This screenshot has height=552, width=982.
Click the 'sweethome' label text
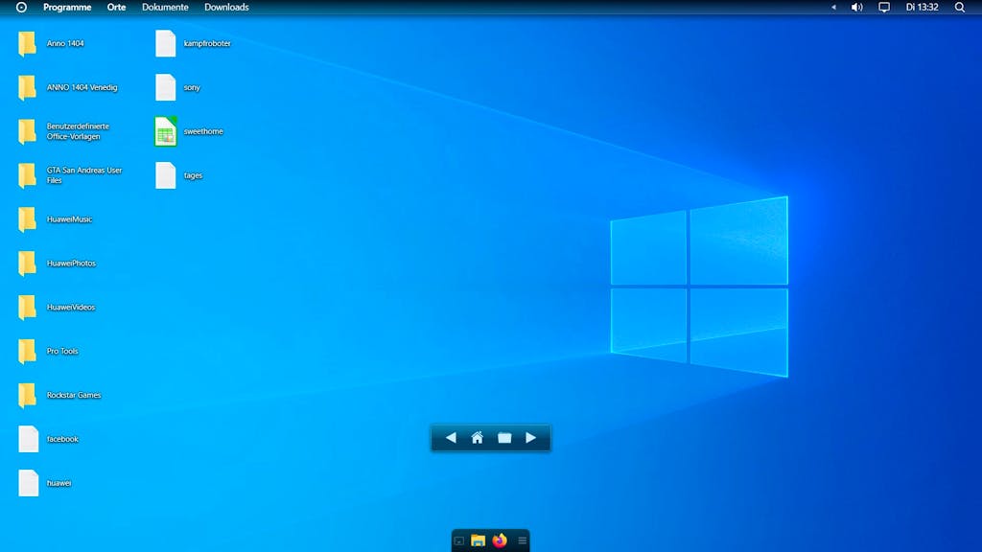pos(203,131)
